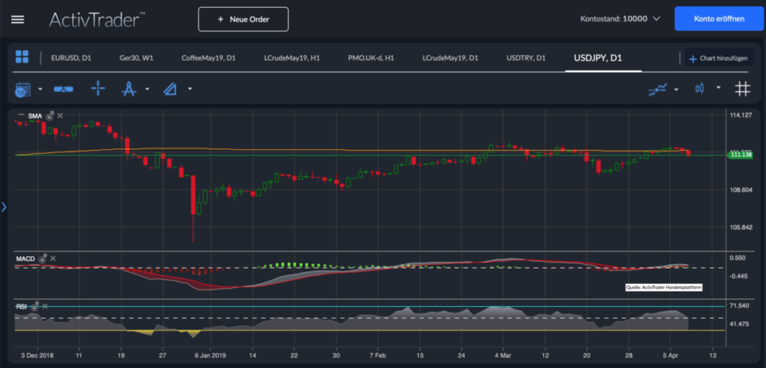
Task: Click the ActivTrader logo
Action: [97, 20]
